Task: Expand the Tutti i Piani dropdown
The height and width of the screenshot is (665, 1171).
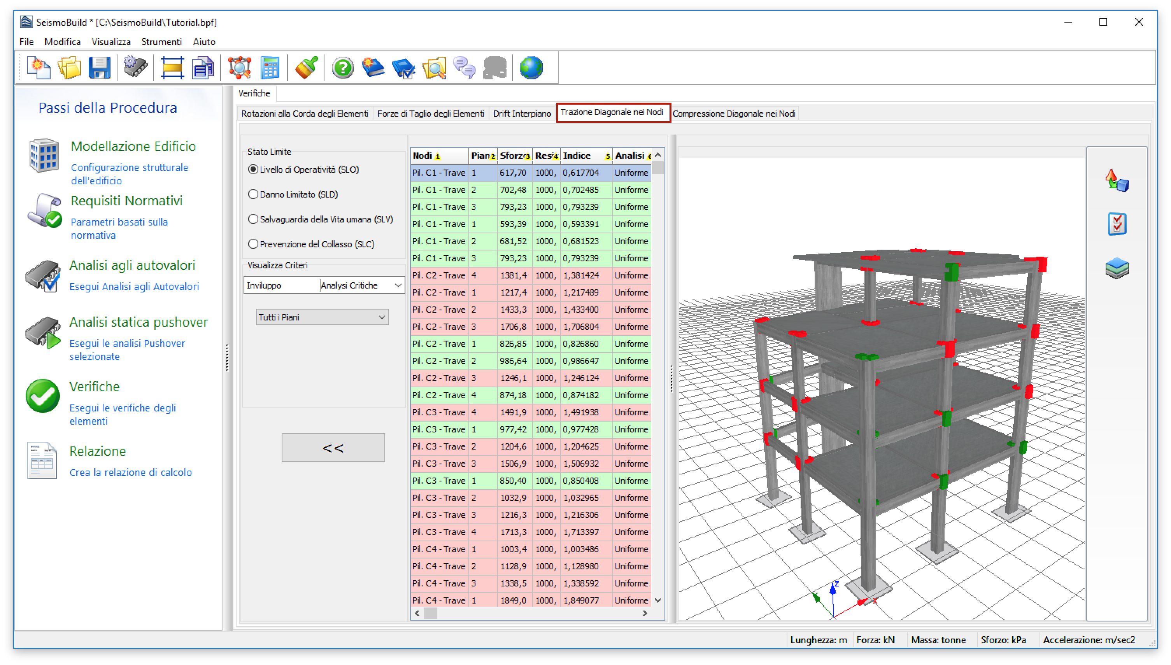Action: click(x=322, y=317)
